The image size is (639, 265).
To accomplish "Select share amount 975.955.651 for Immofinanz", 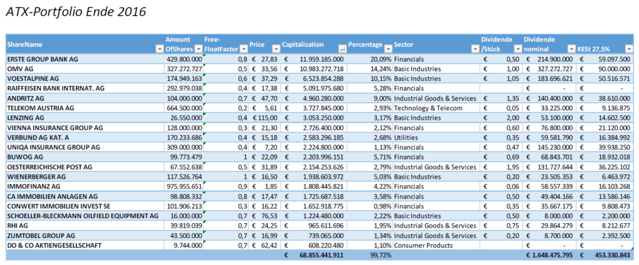I will click(183, 186).
